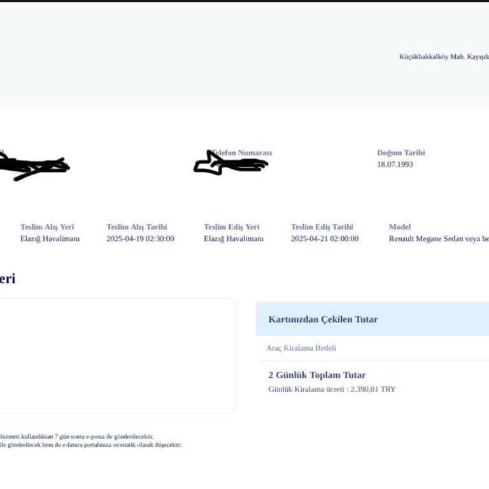The height and width of the screenshot is (489, 489).
Task: Select the Renault Megane Sedan model text
Action: tap(439, 239)
